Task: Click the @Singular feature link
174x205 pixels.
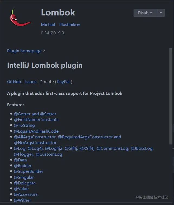Action: point(24,177)
